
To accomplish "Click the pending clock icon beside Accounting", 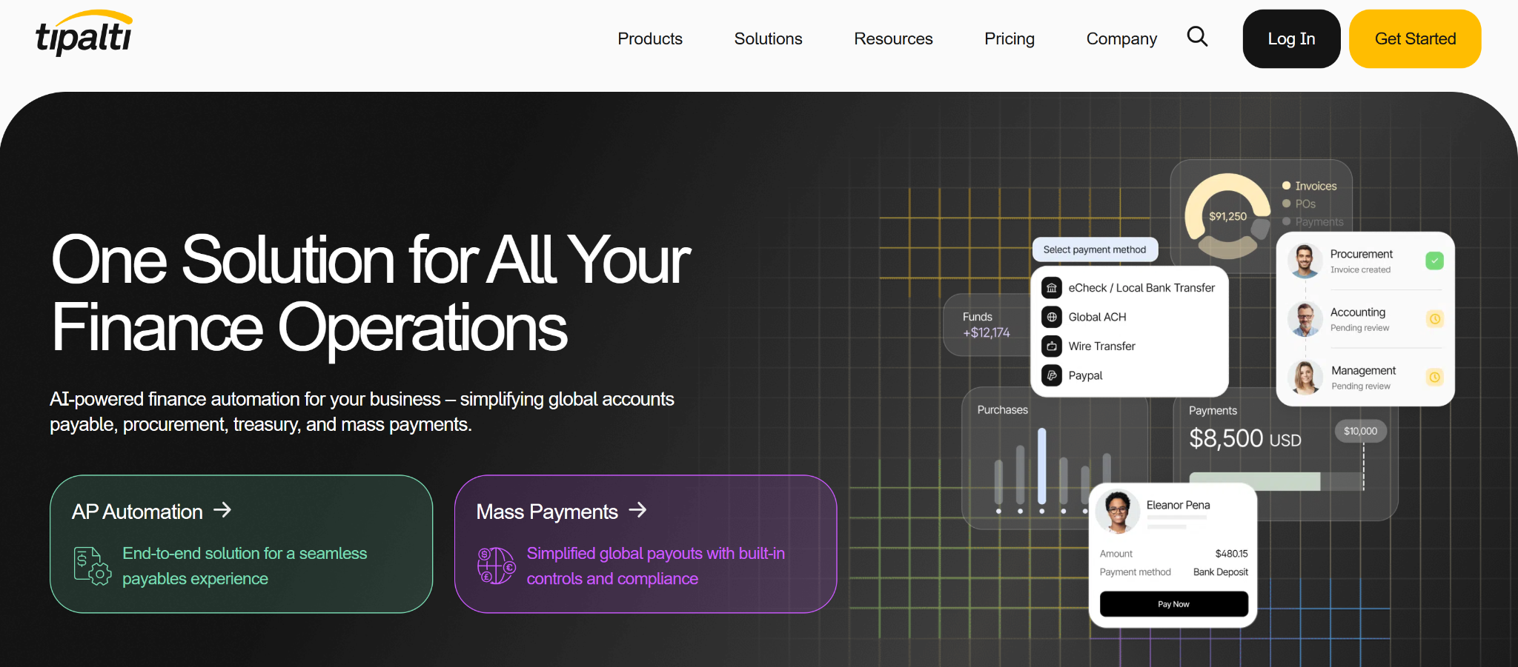I will tap(1435, 319).
